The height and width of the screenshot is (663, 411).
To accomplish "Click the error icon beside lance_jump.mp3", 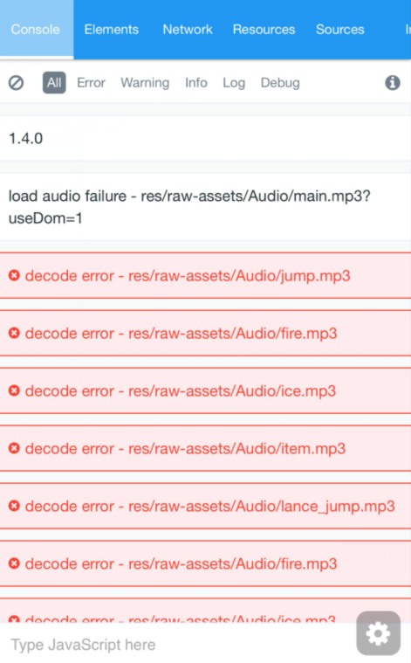I will click(14, 506).
